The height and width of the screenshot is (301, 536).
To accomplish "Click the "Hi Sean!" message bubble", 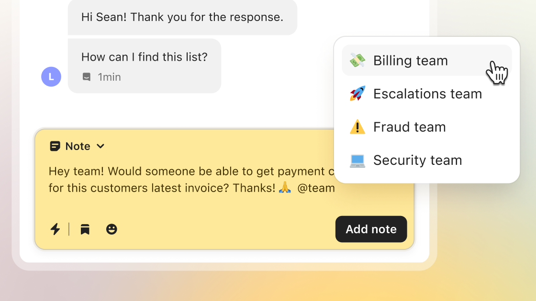I will (x=182, y=17).
